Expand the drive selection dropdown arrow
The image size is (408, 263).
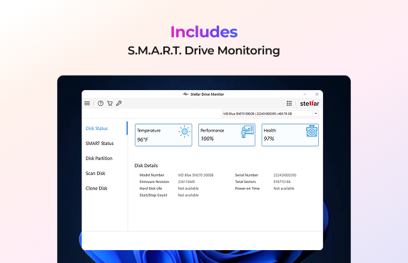(315, 114)
